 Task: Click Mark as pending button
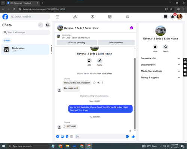(x=77, y=42)
